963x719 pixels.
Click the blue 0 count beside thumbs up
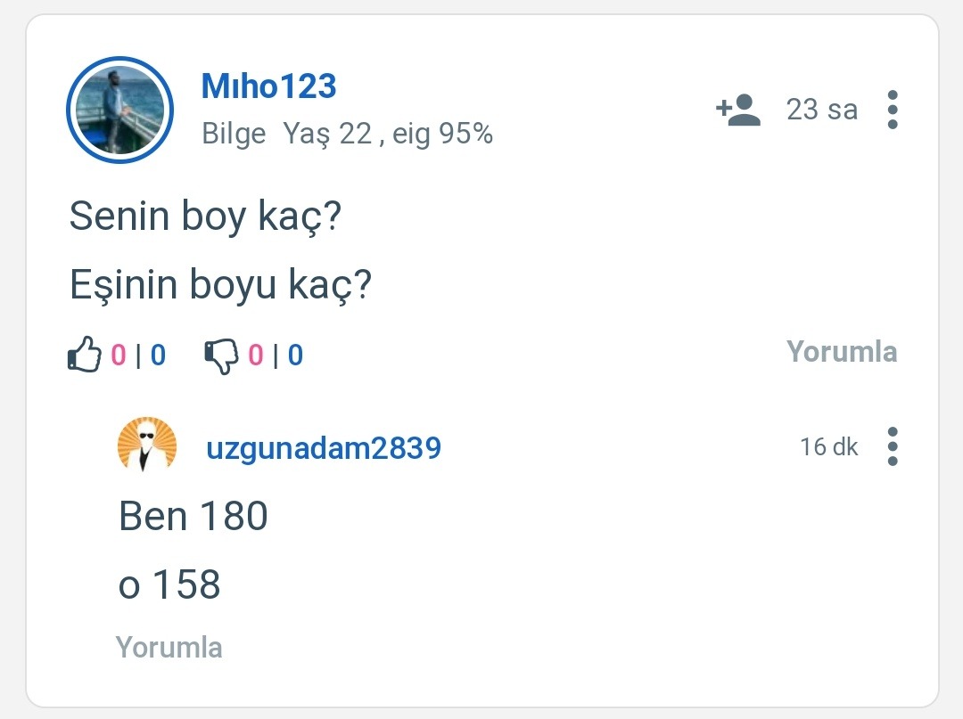coord(158,355)
